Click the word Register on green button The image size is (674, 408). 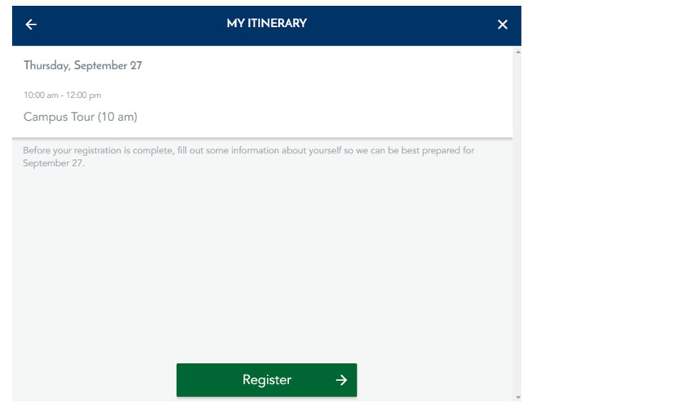pos(267,379)
